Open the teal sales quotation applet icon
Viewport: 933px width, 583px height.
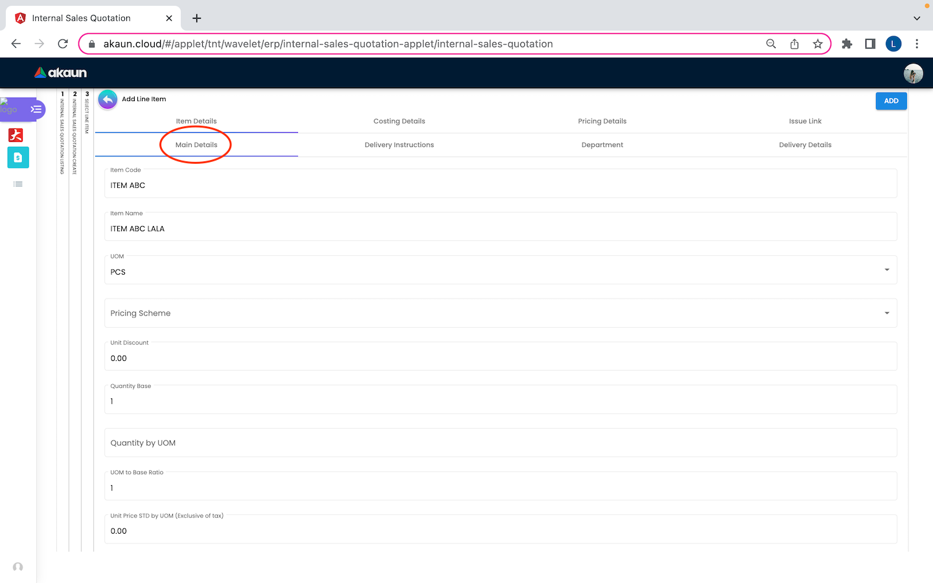pos(18,157)
